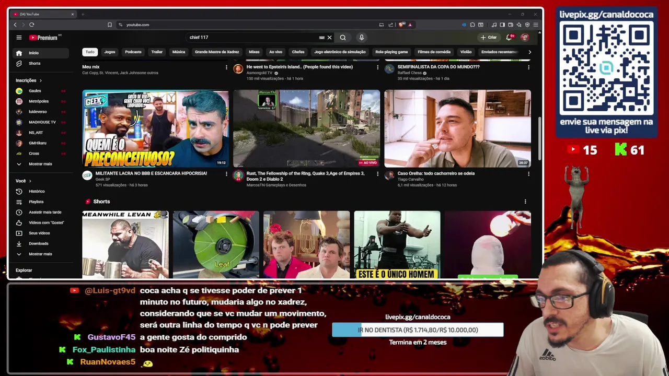This screenshot has width=669, height=376.
Task: Click the chief 117 search field
Action: tap(253, 38)
